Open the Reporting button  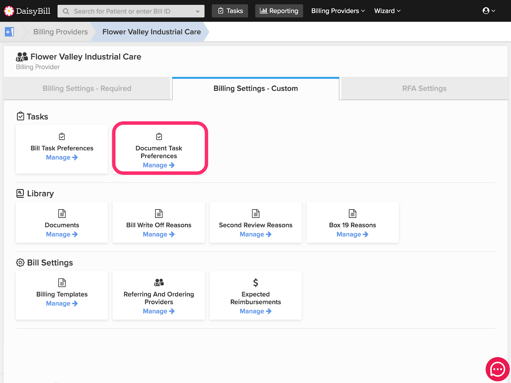click(x=279, y=11)
